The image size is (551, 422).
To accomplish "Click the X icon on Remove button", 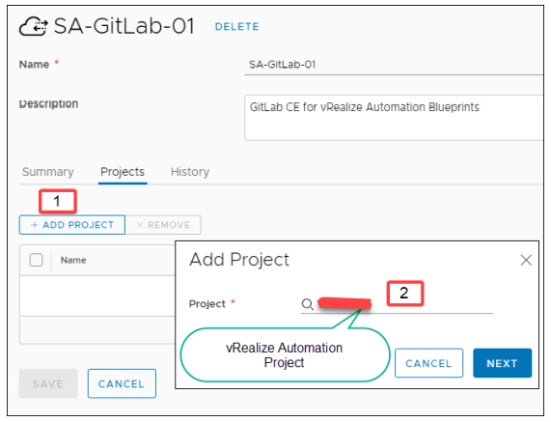I will 140,225.
